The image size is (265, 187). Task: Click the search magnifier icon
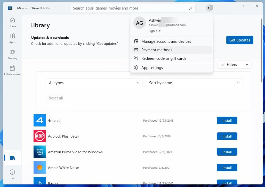pos(191,8)
